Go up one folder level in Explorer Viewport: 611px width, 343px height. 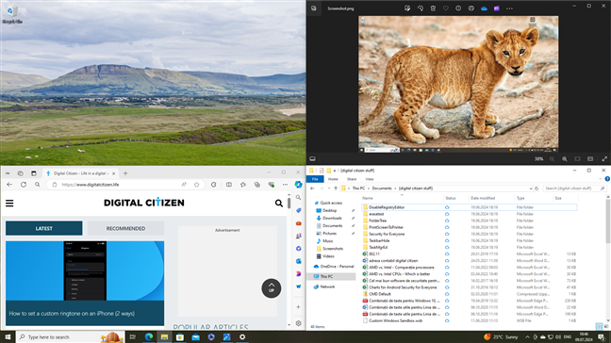click(336, 188)
